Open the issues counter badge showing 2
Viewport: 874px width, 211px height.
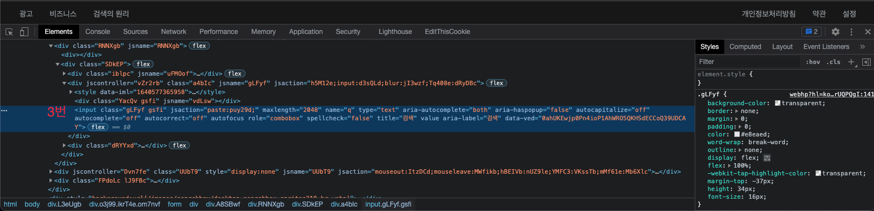point(811,32)
